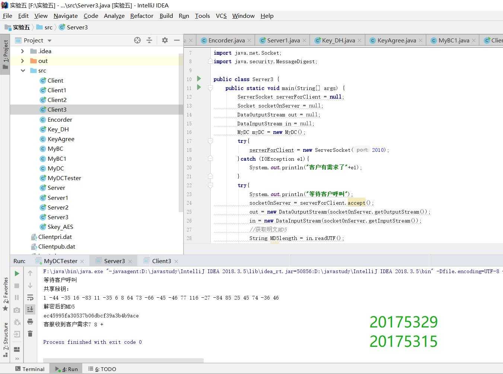Image resolution: width=503 pixels, height=374 pixels.
Task: Open the Navigate menu
Action: point(66,16)
